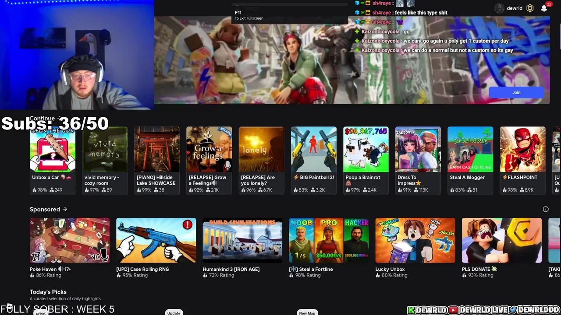Viewport: 561px width, 315px height.
Task: Open the dewrld profile avatar
Action: (499, 8)
